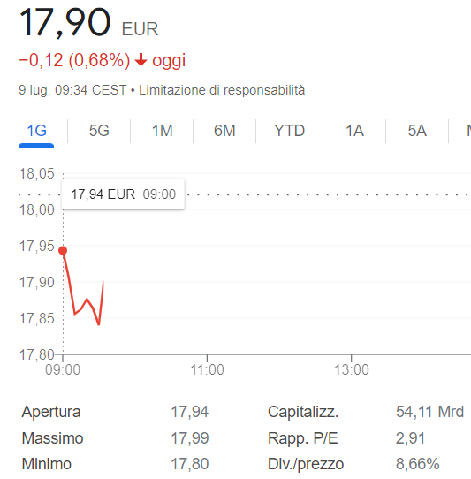Screen dimensions: 471x479
Task: Click the 17,94 EUR chart tooltip
Action: (x=123, y=194)
